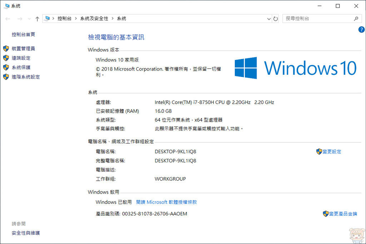Select 系統及安全性 in the breadcrumb path

click(94, 19)
